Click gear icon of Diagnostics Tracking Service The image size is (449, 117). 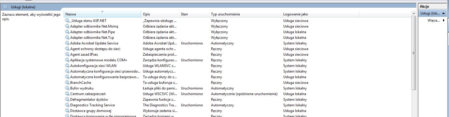pyautogui.click(x=67, y=105)
